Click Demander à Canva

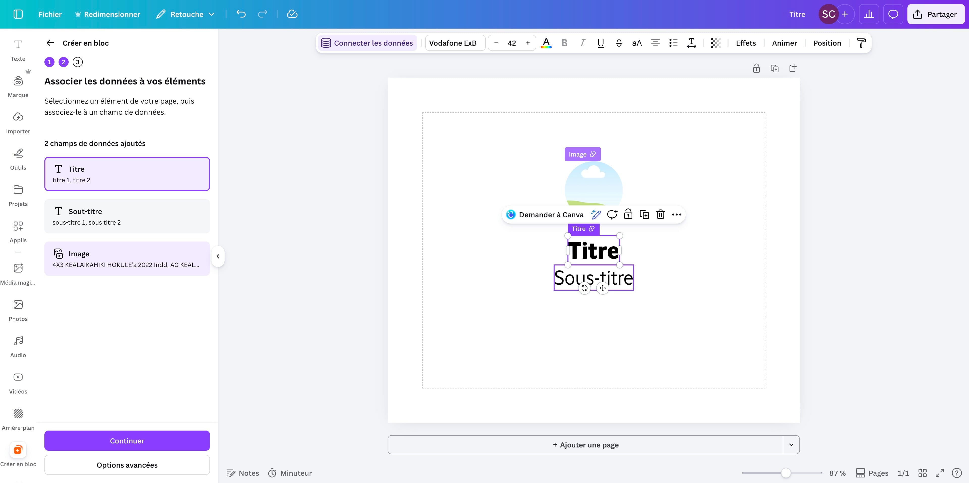point(545,215)
